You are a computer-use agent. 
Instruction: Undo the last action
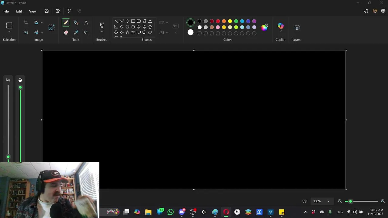[x=69, y=11]
